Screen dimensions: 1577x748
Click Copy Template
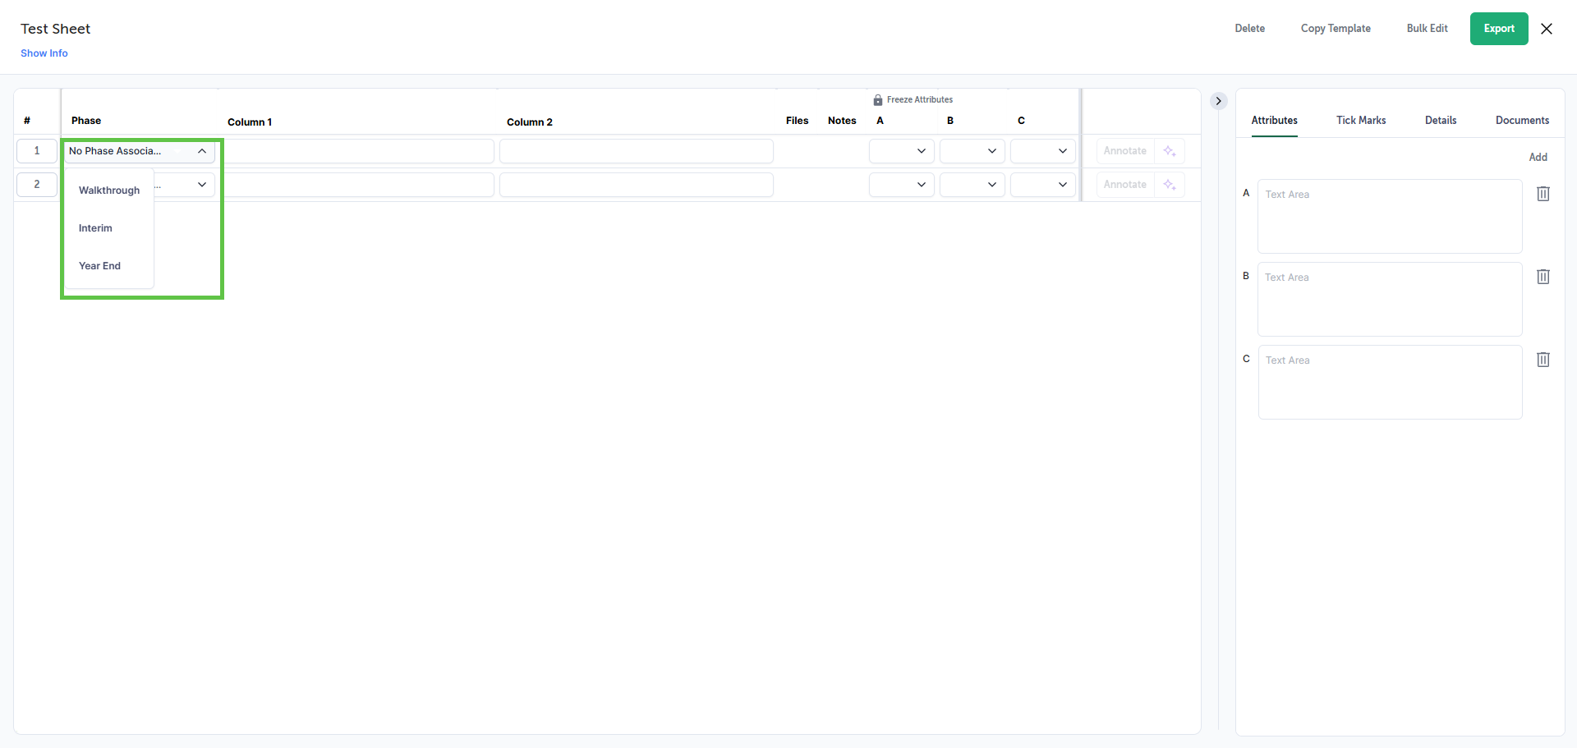pos(1336,29)
